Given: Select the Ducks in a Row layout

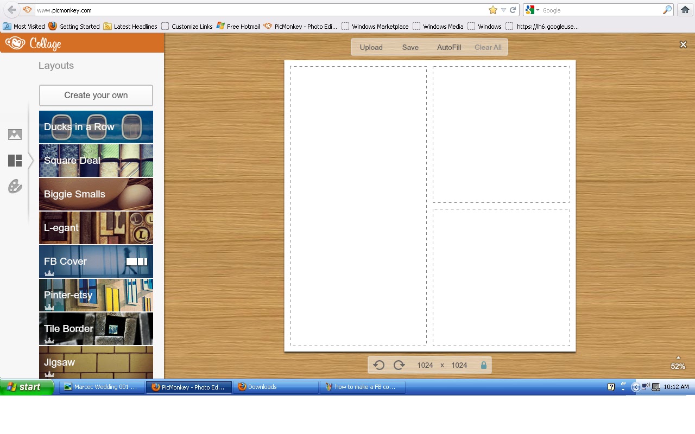Looking at the screenshot, I should [x=96, y=127].
